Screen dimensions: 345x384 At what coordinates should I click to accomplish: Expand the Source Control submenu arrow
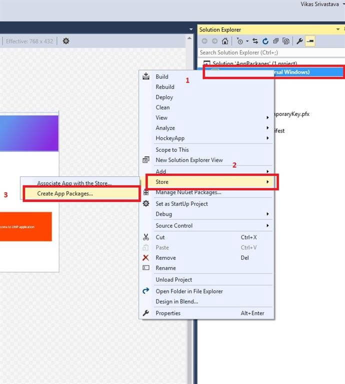[x=267, y=225]
